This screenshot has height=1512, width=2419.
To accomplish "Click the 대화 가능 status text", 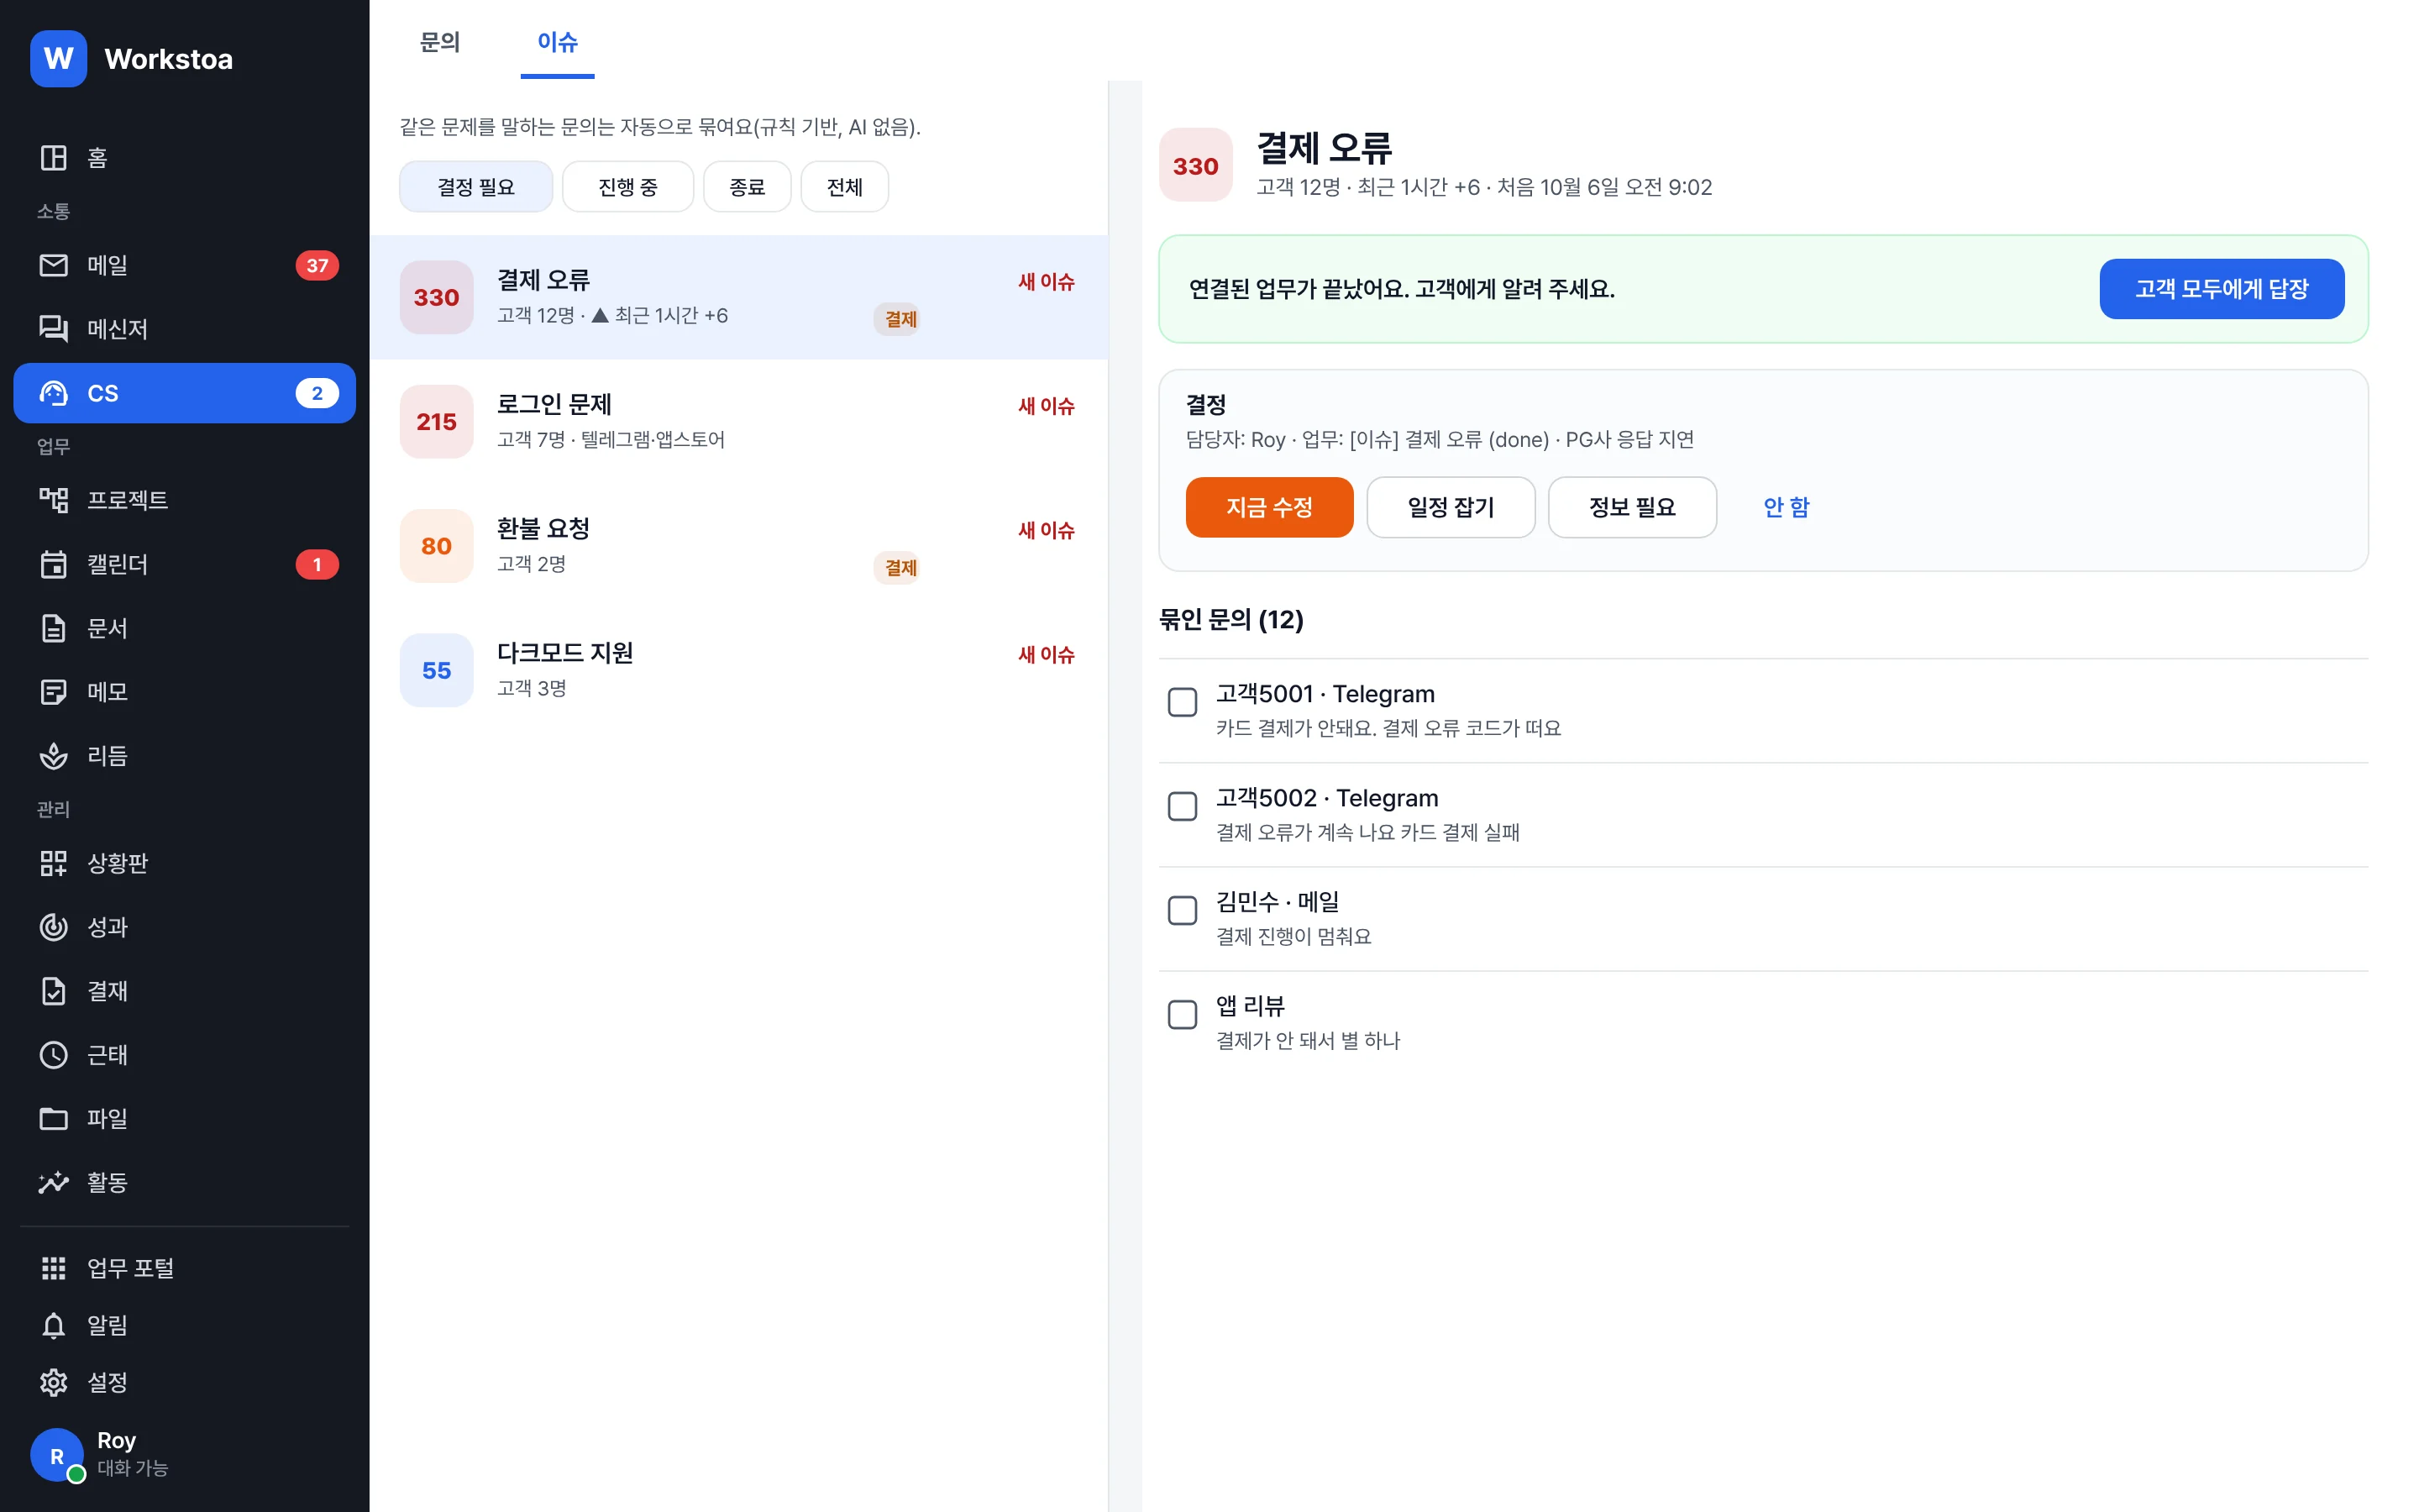I will [132, 1468].
